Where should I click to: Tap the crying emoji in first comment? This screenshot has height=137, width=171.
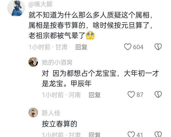(x=90, y=35)
